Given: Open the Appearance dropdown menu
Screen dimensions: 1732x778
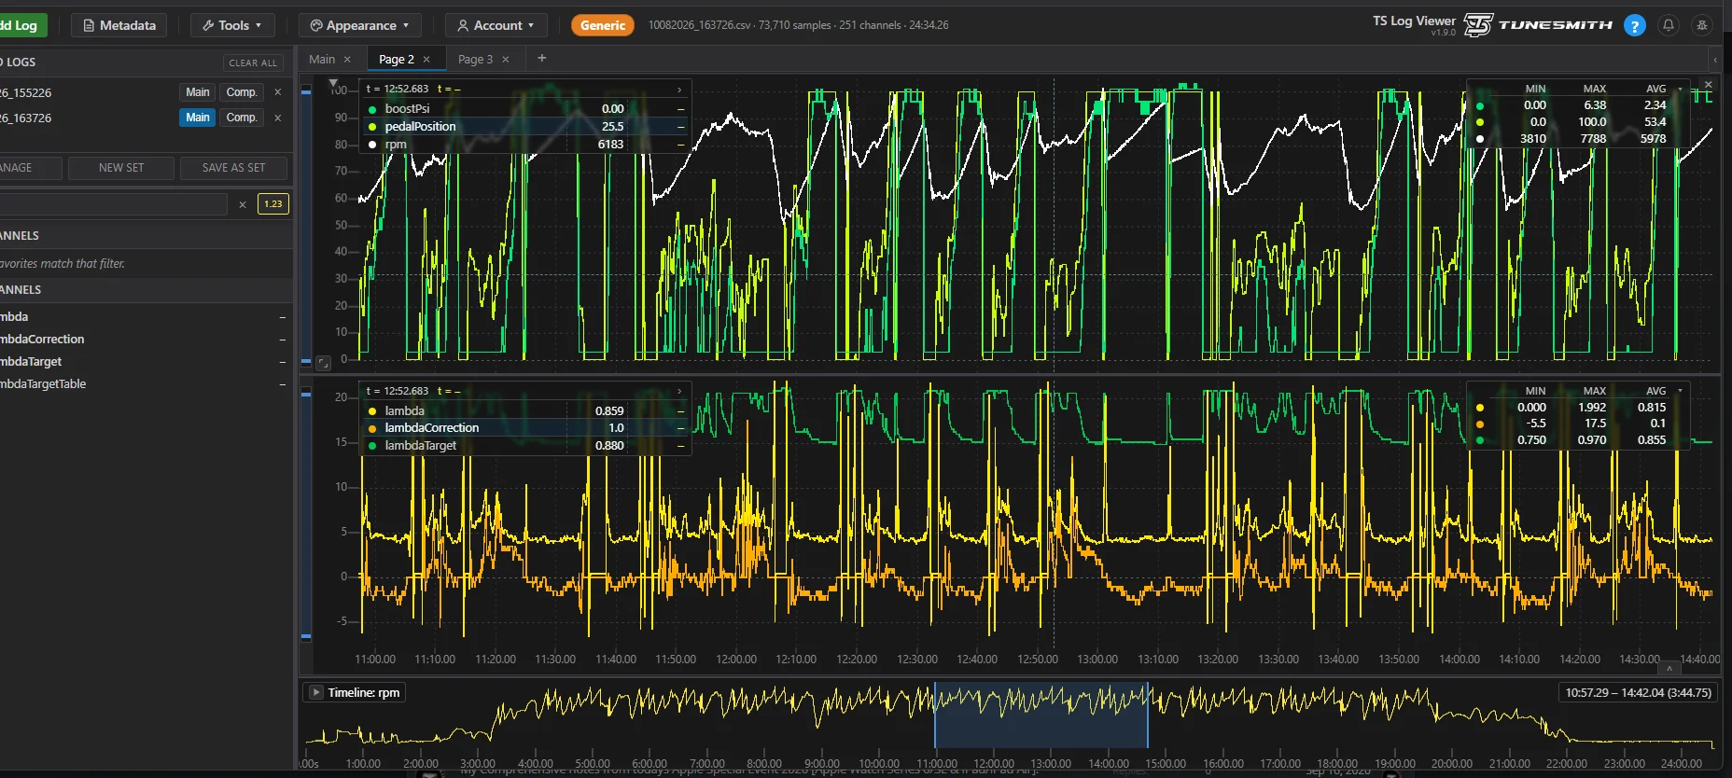Looking at the screenshot, I should pyautogui.click(x=359, y=25).
